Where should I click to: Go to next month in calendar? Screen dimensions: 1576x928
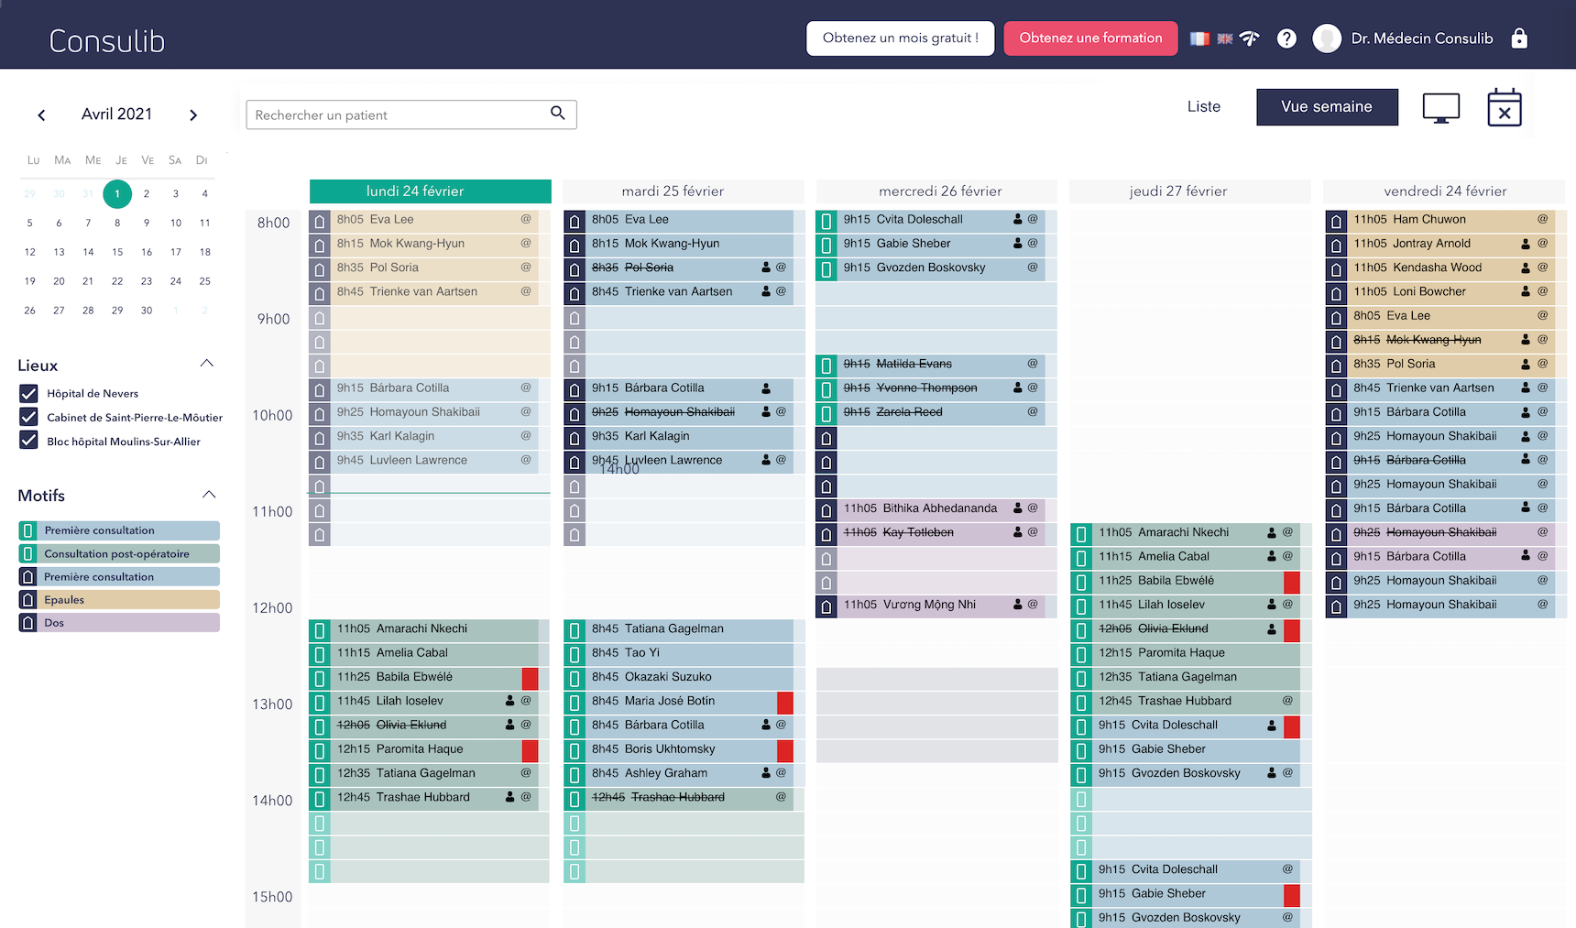193,115
